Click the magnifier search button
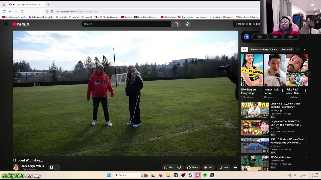This screenshot has height=180, width=321. (176, 24)
